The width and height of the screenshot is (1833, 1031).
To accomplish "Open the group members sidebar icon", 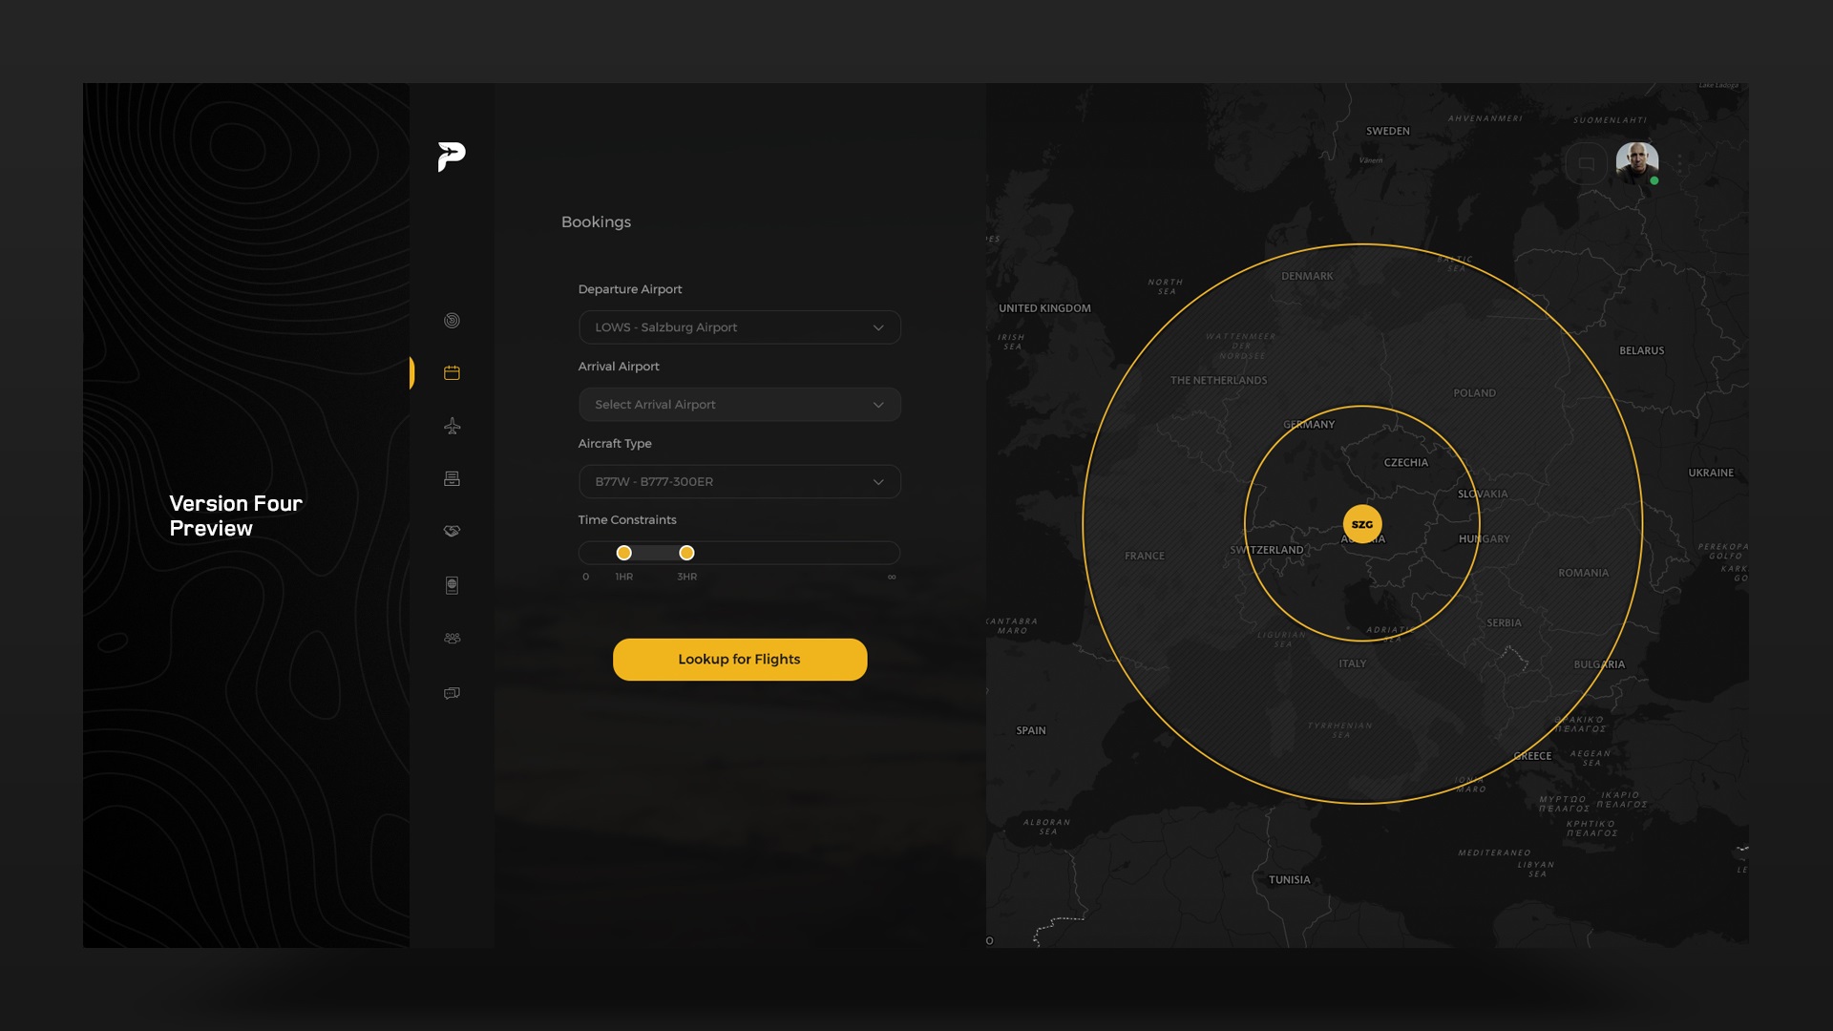I will (x=452, y=639).
